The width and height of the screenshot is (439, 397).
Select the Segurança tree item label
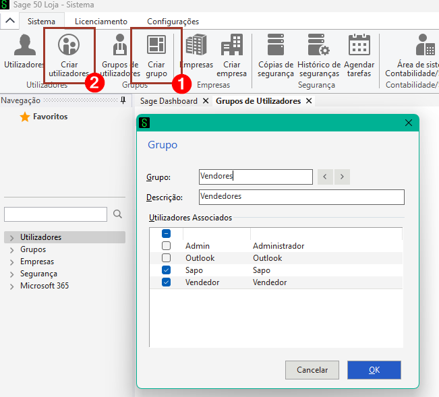(38, 274)
